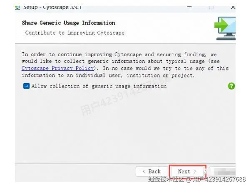Click the installer monitor arrow graphic
The height and width of the screenshot is (188, 251).
coord(225,28)
